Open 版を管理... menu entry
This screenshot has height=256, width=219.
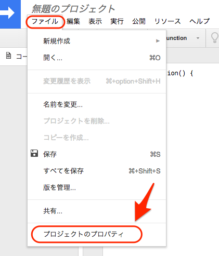tap(97, 187)
